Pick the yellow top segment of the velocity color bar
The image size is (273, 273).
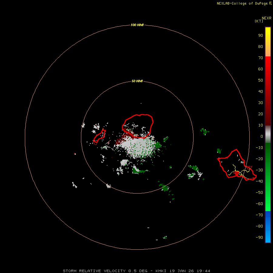[x=268, y=42]
